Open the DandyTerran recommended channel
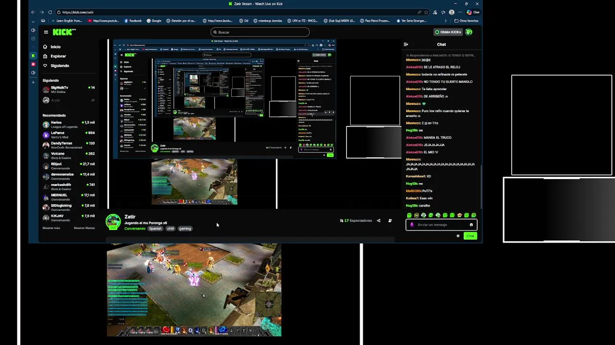The width and height of the screenshot is (615, 345). click(x=69, y=145)
